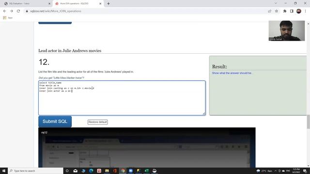310x174 pixels.
Task: Open the notification center icon
Action: click(305, 171)
